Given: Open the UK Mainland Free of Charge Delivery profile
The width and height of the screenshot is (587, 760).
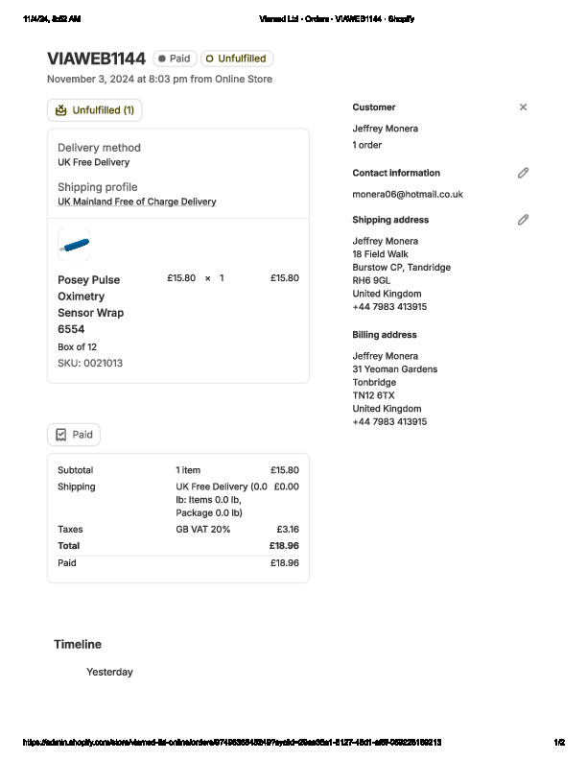Looking at the screenshot, I should coord(136,202).
